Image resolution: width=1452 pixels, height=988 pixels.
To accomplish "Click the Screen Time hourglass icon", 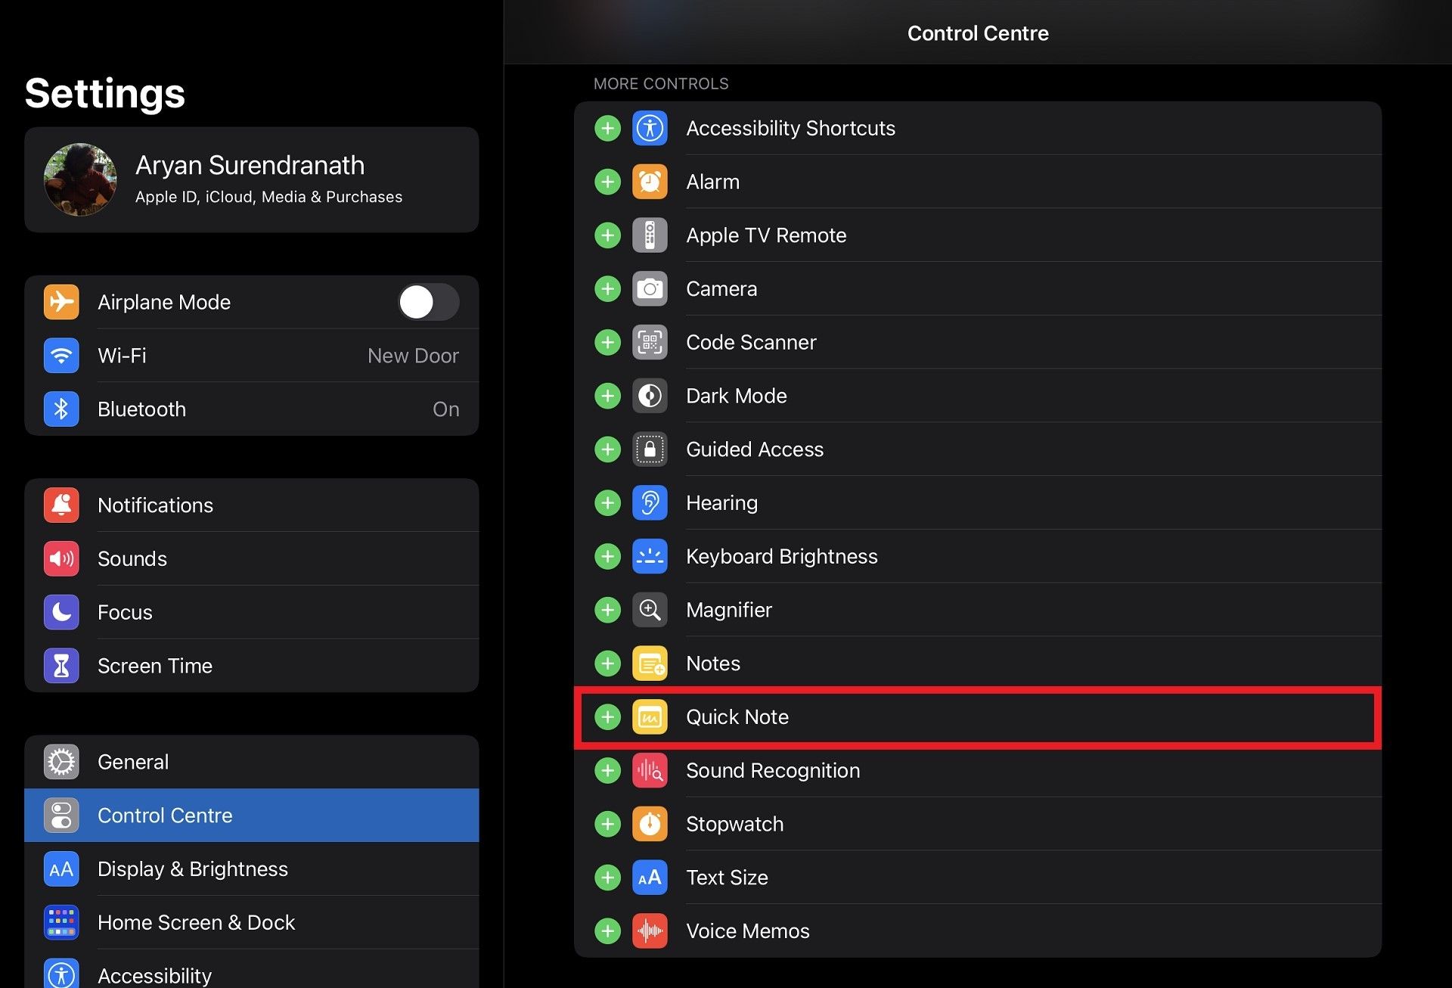I will tap(61, 666).
